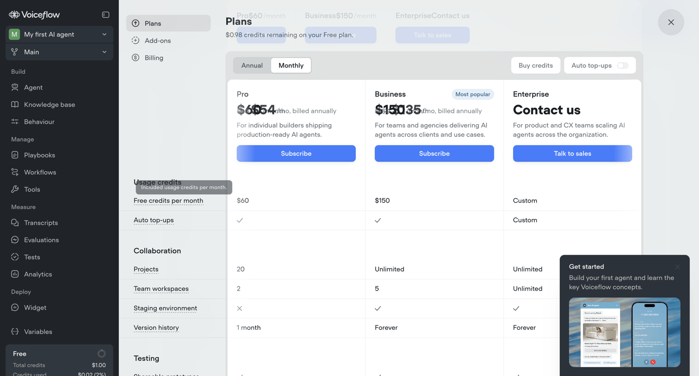The height and width of the screenshot is (376, 699).
Task: Click the Free plan credits card
Action: click(59, 360)
